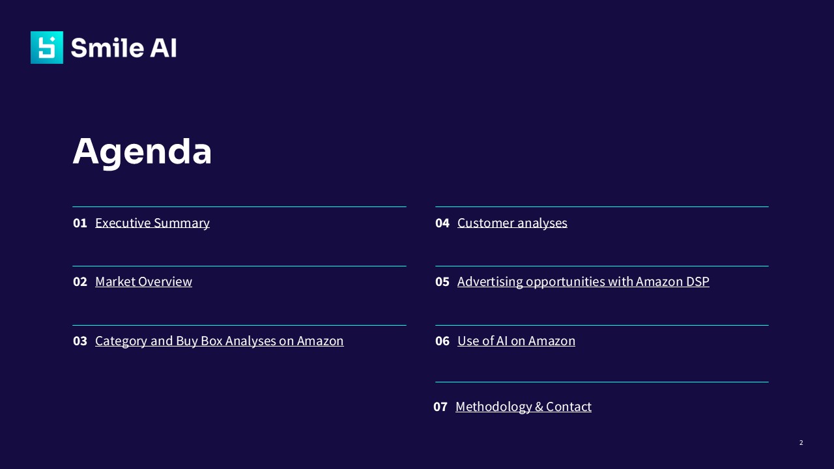834x469 pixels.
Task: Click the Smile AI brand name text
Action: (124, 48)
